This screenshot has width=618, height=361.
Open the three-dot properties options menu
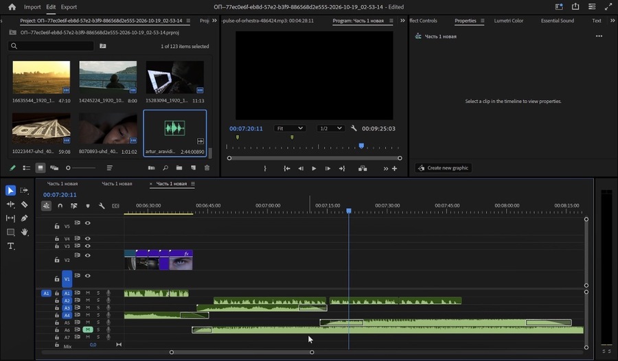click(599, 36)
